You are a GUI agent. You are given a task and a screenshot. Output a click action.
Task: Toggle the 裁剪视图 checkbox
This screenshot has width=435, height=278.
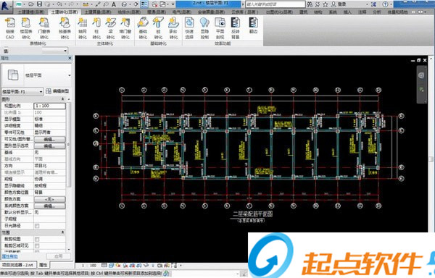[37, 239]
